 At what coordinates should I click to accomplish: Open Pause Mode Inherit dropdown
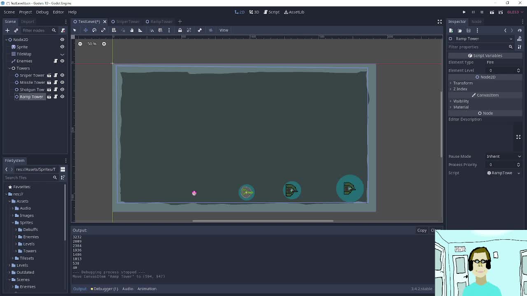(504, 156)
